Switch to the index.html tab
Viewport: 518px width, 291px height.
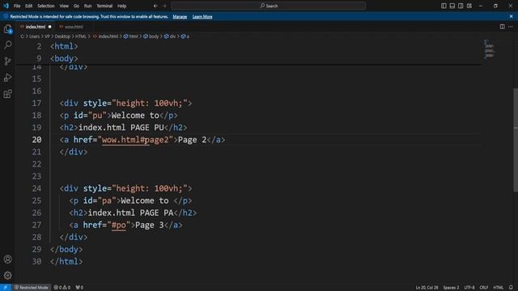coord(35,27)
